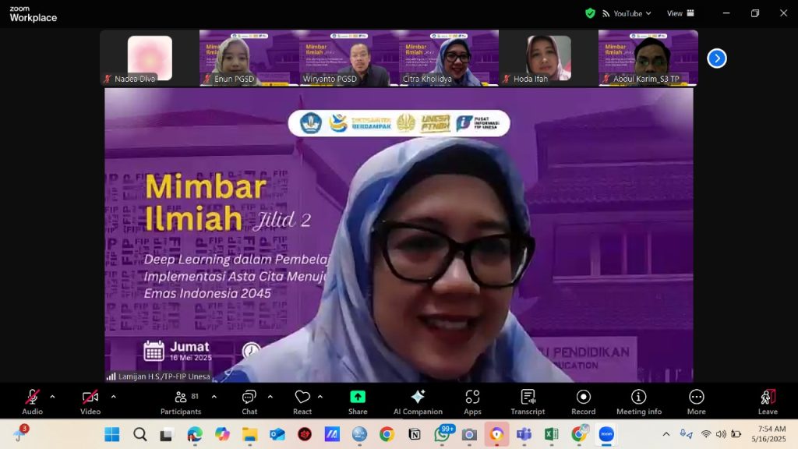This screenshot has height=449, width=798.
Task: Click the green Share screen button
Action: (358, 401)
